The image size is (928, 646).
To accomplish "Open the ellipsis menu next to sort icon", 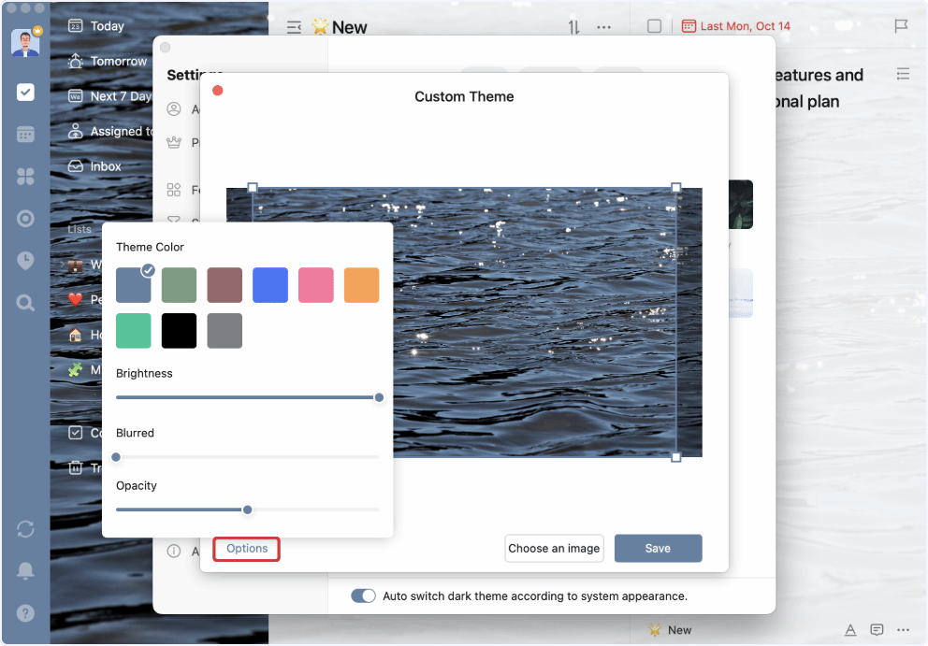I will tap(604, 27).
